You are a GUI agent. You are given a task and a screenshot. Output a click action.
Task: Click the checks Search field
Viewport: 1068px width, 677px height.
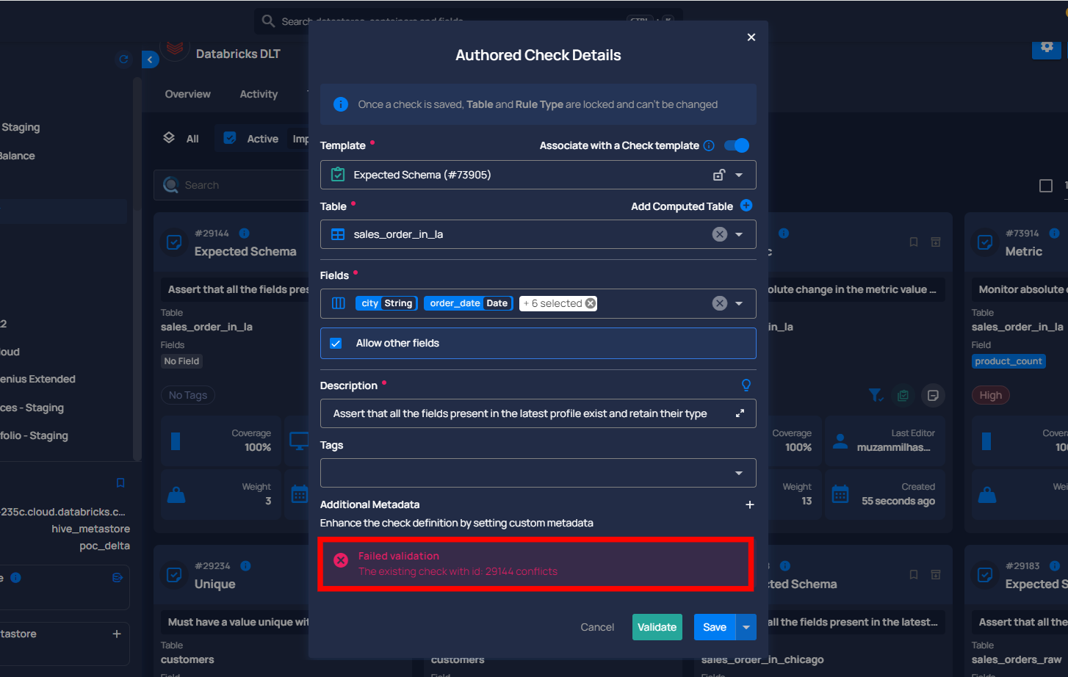(x=231, y=185)
